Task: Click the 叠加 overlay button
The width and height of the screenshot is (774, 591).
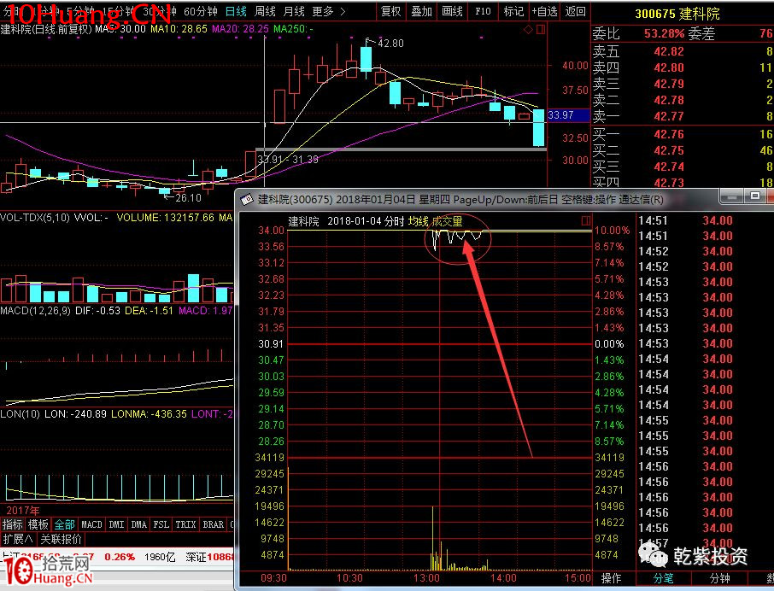Action: [421, 11]
